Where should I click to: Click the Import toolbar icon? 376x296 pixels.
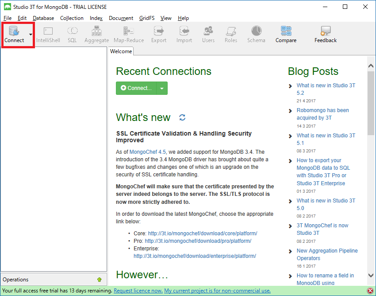(184, 35)
